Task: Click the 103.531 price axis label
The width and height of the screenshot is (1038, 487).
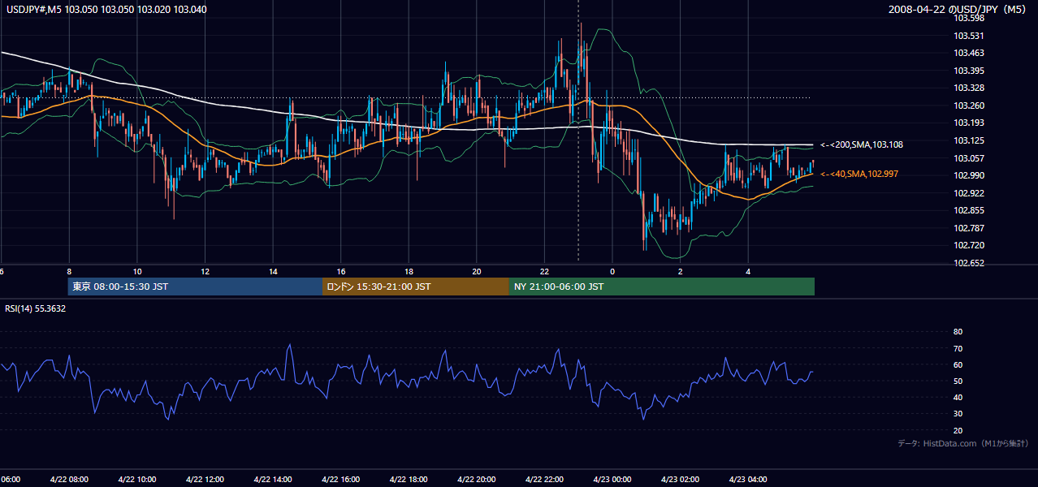Action: 968,36
